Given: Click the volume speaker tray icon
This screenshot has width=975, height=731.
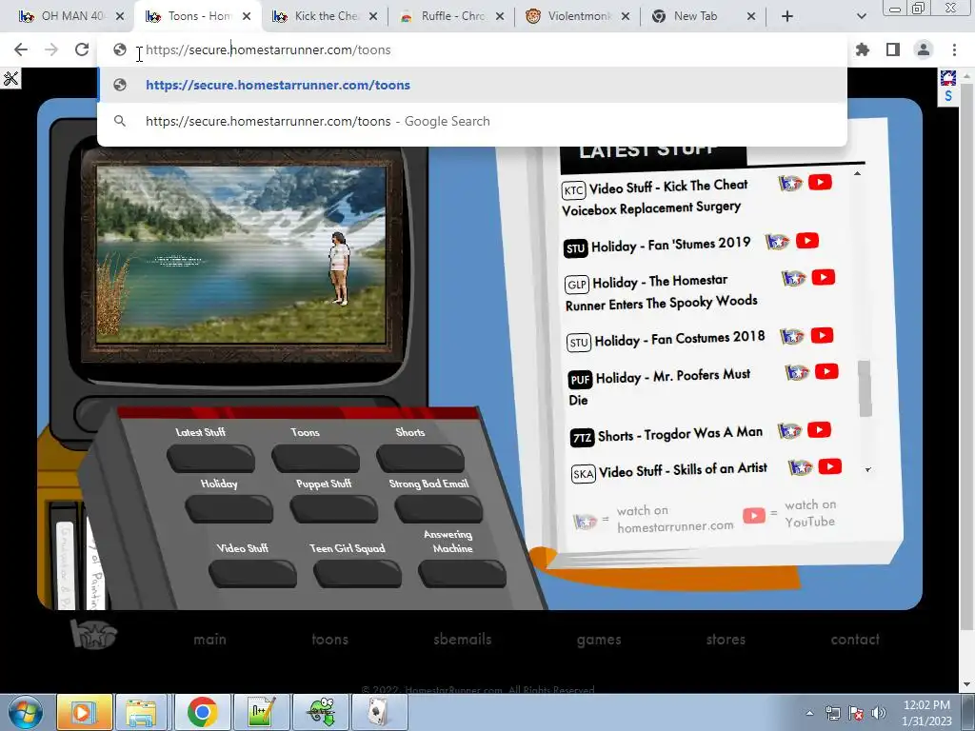Looking at the screenshot, I should click(879, 713).
